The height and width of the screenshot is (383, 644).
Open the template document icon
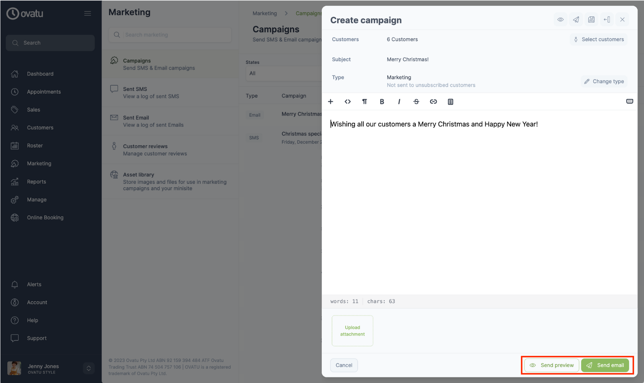450,102
